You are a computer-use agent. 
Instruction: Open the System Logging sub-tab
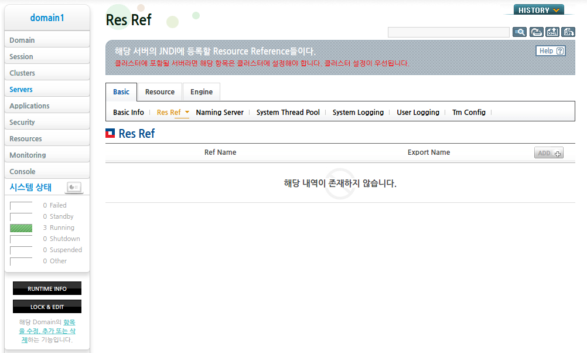coord(358,113)
